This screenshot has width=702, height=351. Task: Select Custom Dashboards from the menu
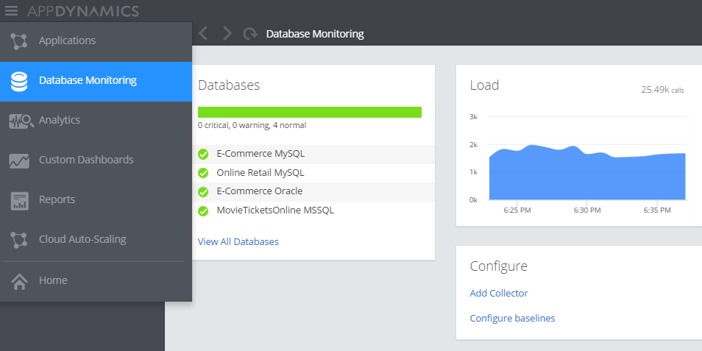tap(86, 160)
